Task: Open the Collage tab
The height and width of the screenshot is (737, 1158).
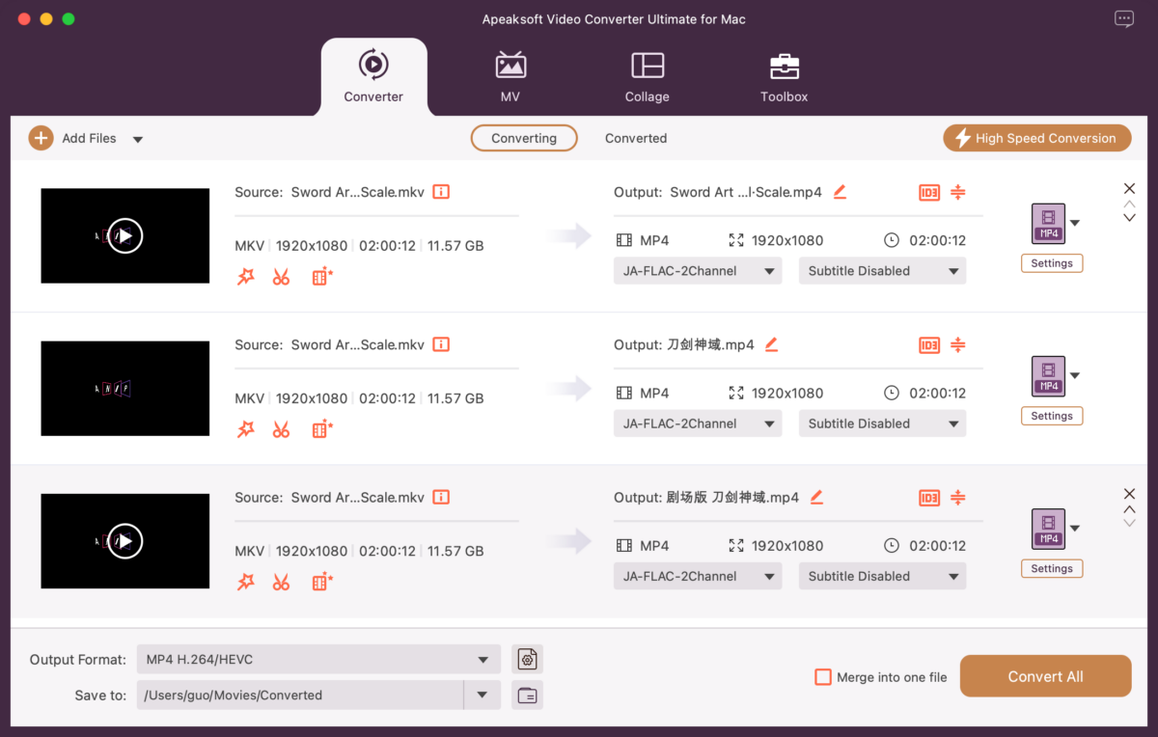Action: [x=647, y=76]
